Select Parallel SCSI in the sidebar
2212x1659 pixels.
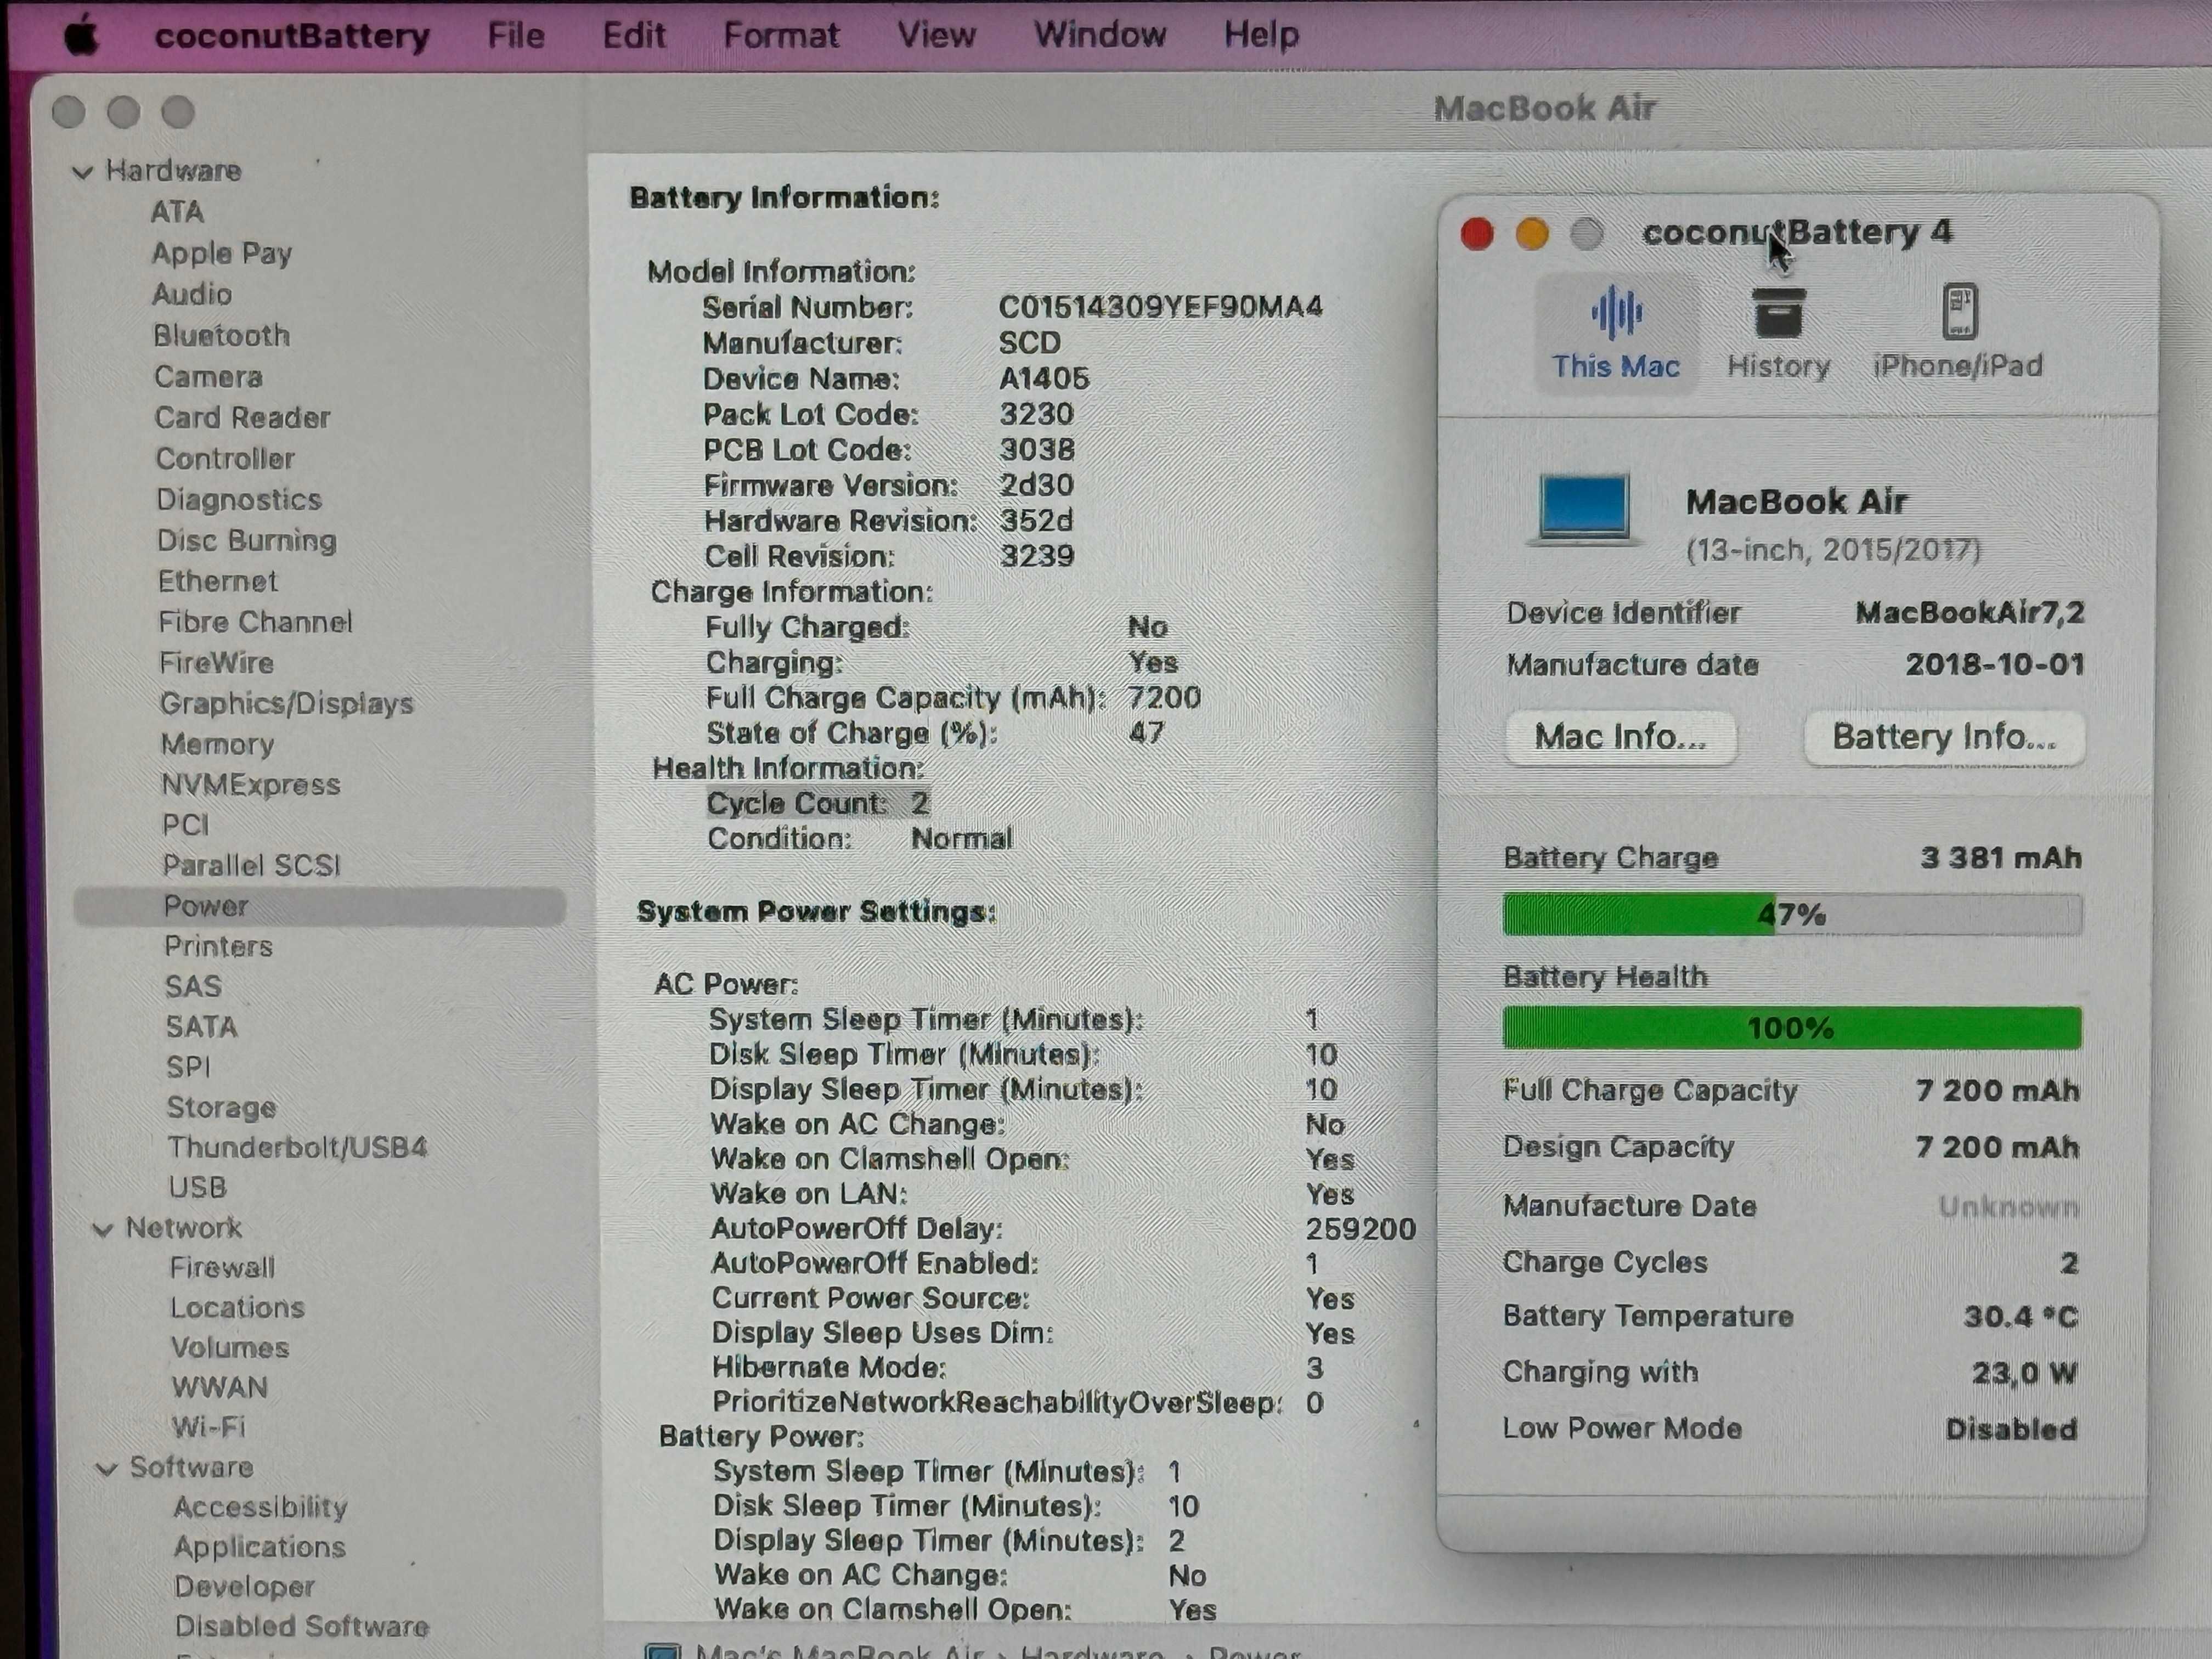pyautogui.click(x=252, y=865)
